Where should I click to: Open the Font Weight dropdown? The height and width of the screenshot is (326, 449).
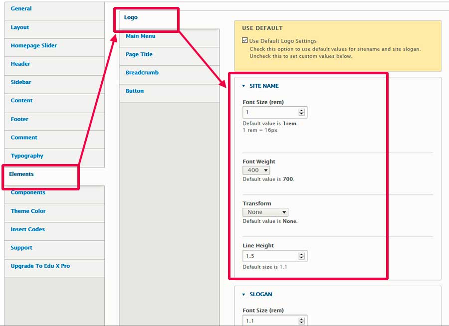(x=256, y=170)
